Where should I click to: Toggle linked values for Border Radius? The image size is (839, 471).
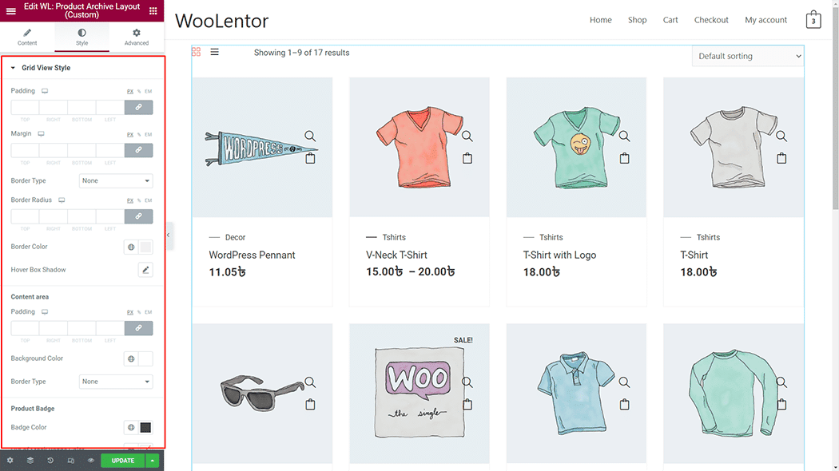coord(138,216)
